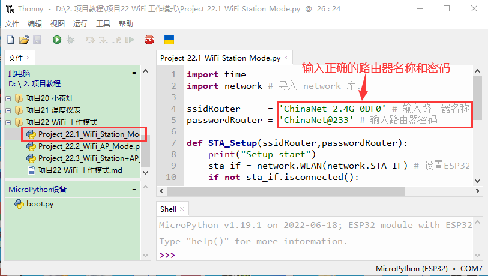The height and width of the screenshot is (276, 488).
Task: Expand the 项目20 小夜灯 folder
Action: coord(8,98)
